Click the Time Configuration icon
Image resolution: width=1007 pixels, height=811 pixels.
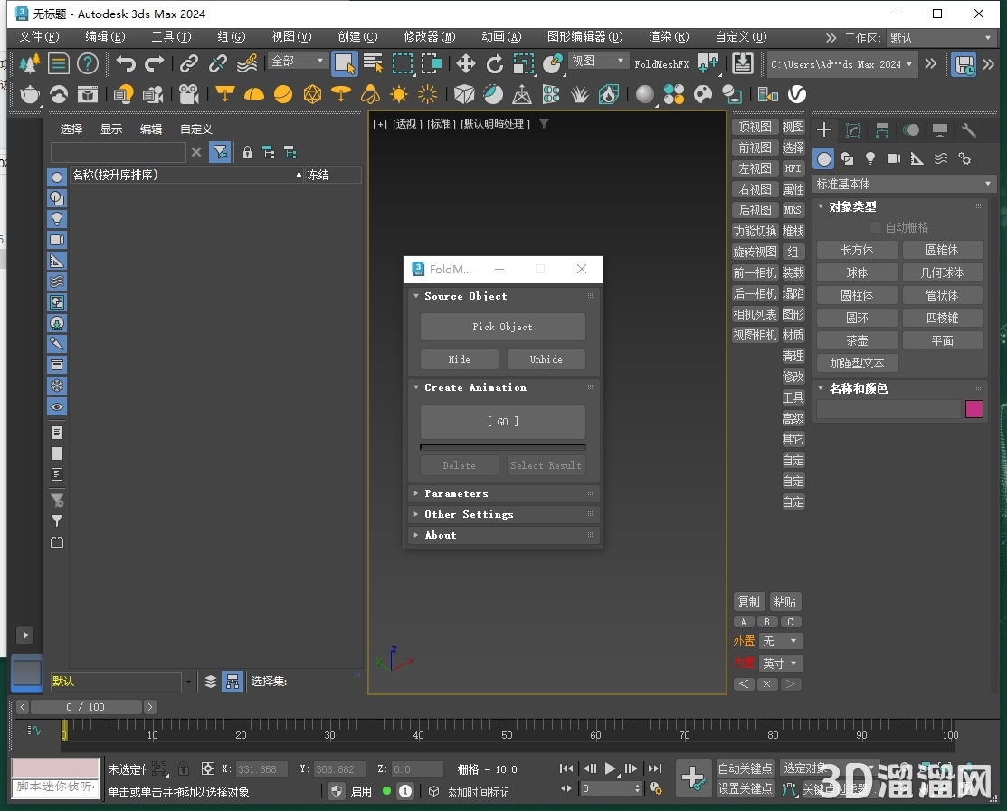(655, 788)
